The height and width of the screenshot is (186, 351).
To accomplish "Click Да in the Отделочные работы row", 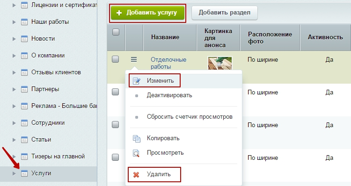I will (x=329, y=60).
